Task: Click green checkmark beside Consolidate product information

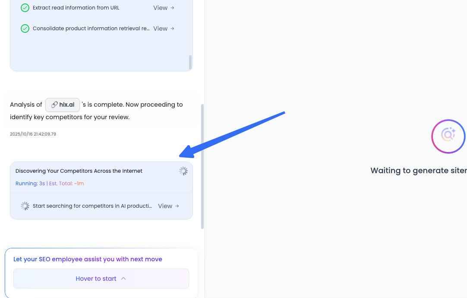Action: pyautogui.click(x=25, y=29)
